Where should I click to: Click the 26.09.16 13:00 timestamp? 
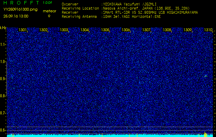(16, 16)
